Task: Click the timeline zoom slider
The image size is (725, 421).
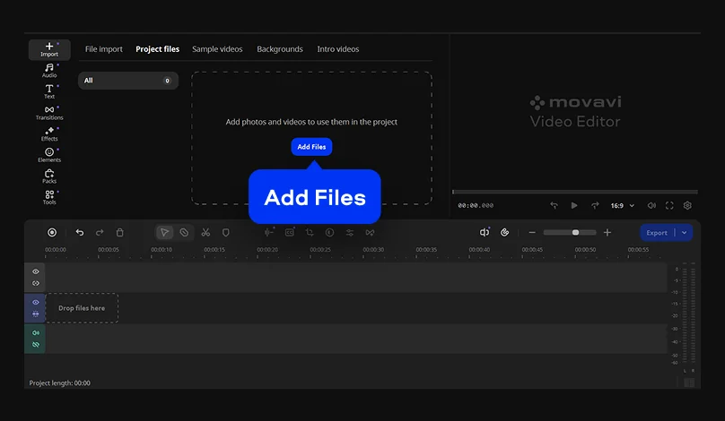Action: pos(569,232)
